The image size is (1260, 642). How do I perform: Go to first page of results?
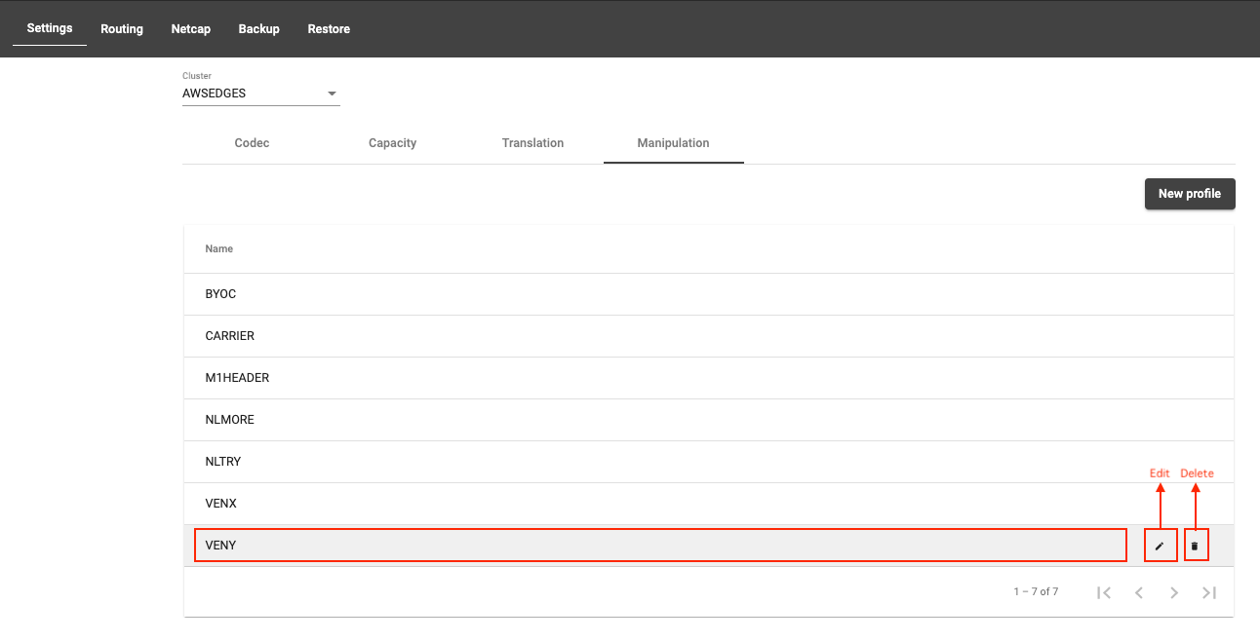pos(1104,592)
